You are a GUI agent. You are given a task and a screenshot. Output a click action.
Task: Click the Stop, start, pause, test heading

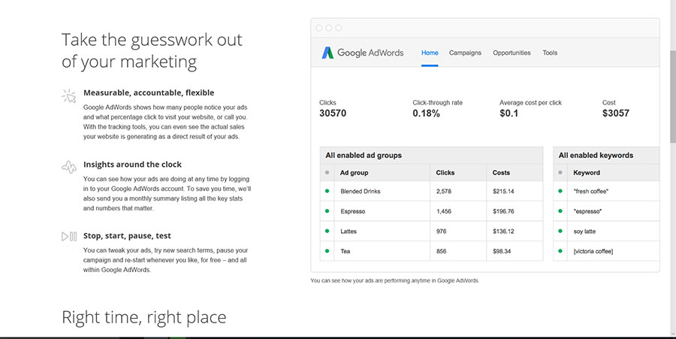[x=127, y=236]
